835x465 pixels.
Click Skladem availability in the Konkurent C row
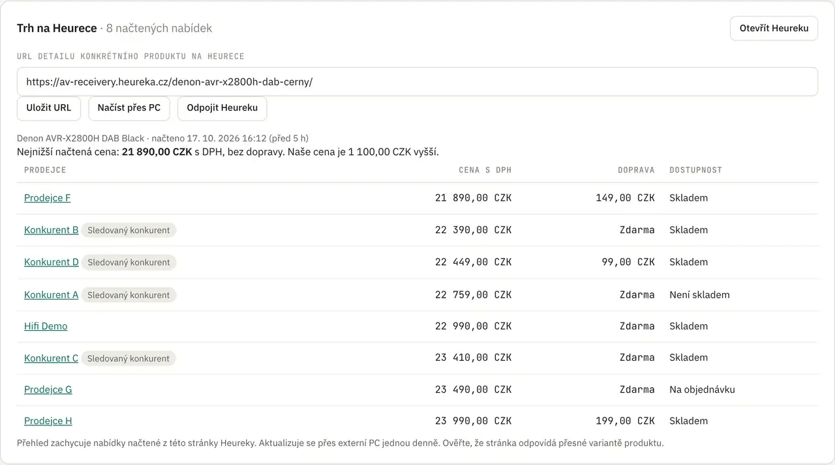click(688, 358)
